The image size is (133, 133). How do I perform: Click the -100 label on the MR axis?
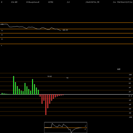point(130,117)
